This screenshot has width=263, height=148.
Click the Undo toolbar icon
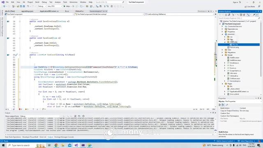[28, 7]
